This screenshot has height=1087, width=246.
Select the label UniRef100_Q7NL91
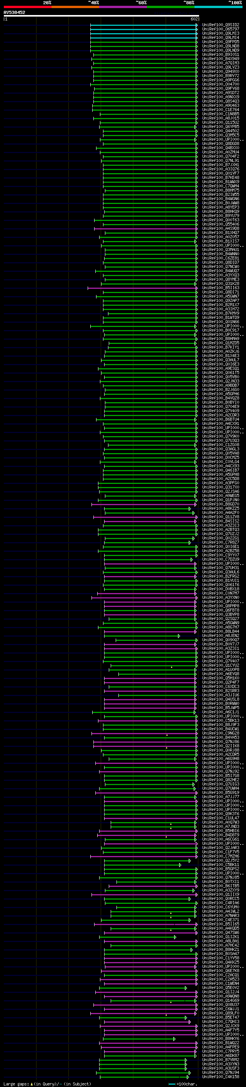[221, 160]
